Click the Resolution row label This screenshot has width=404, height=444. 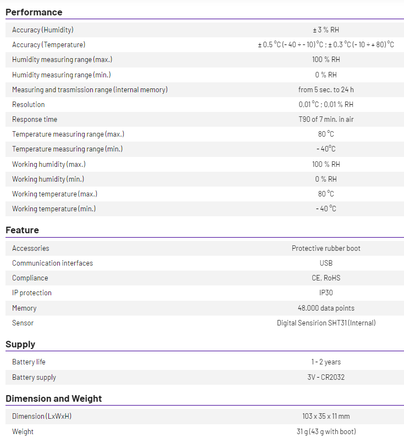[29, 105]
